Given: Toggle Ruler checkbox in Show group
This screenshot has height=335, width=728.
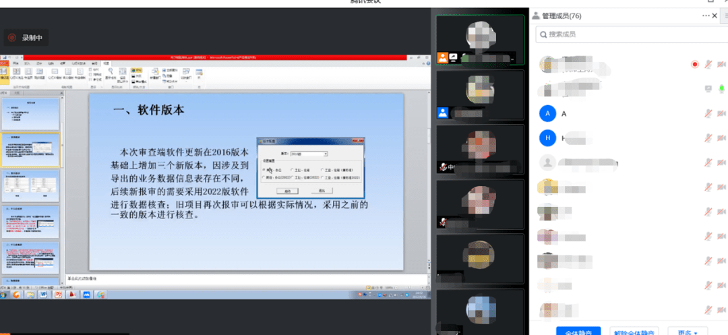Looking at the screenshot, I should tap(90, 69).
